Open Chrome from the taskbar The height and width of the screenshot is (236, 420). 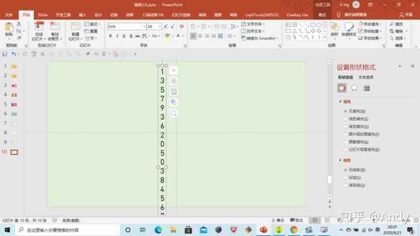click(x=294, y=230)
